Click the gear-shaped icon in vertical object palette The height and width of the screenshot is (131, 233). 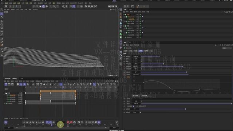121,37
